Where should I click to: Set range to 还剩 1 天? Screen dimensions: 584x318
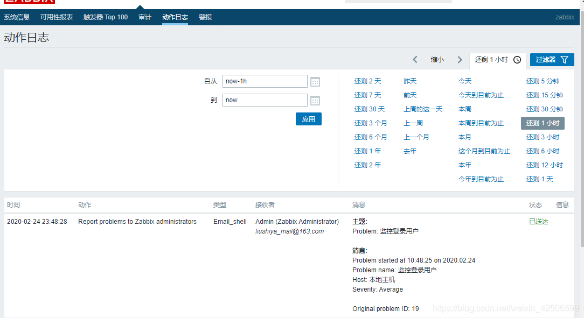pyautogui.click(x=540, y=179)
